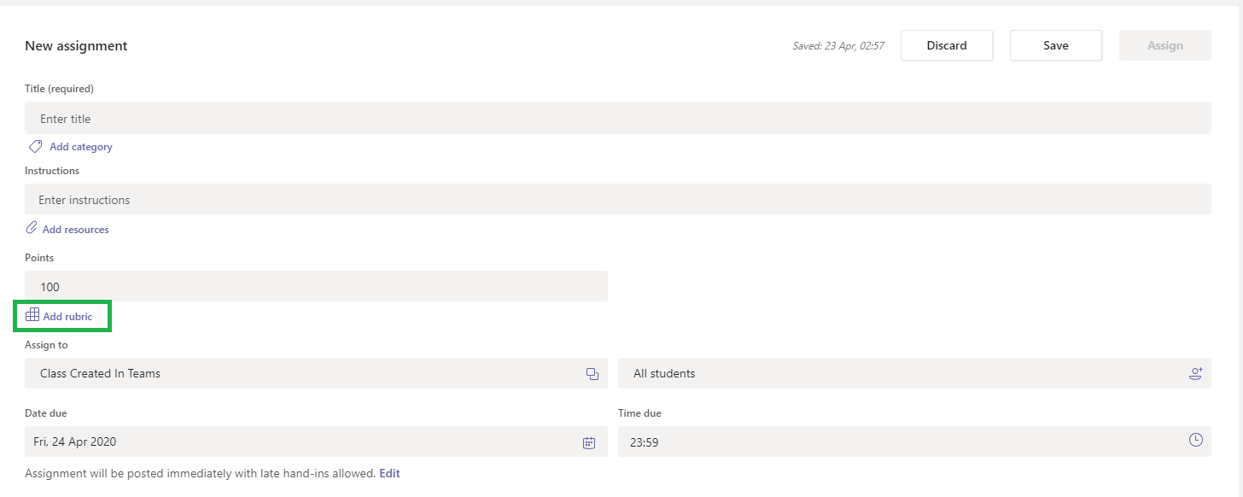1243x497 pixels.
Task: Click the paperclip icon for Add resources
Action: pyautogui.click(x=32, y=228)
